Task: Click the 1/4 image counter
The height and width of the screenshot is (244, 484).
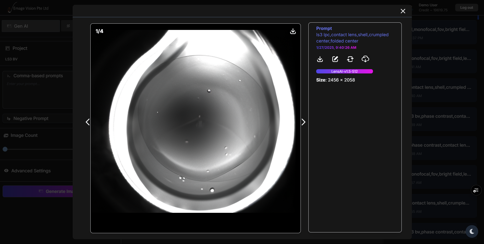Action: [x=99, y=31]
